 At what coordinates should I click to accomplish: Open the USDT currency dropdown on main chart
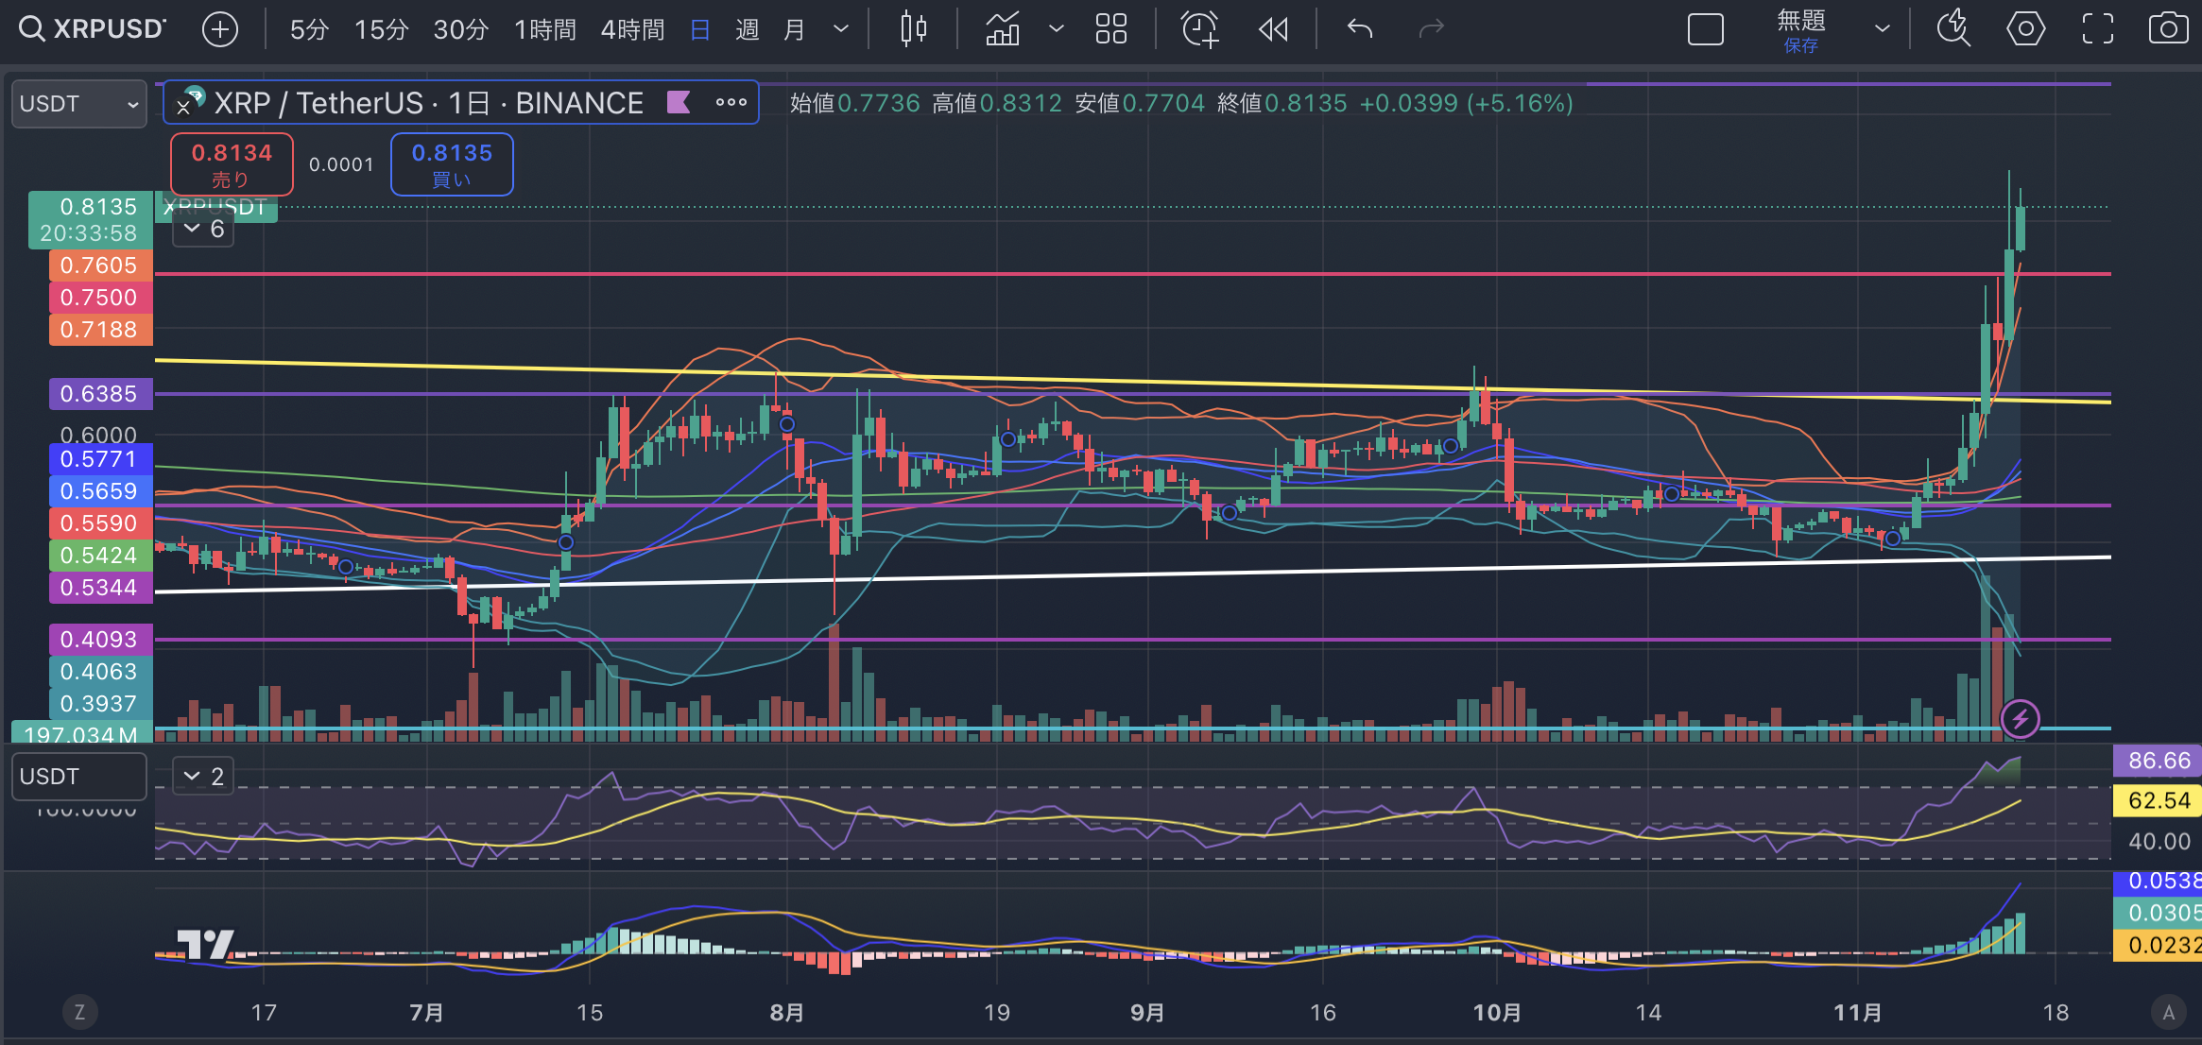tap(79, 104)
